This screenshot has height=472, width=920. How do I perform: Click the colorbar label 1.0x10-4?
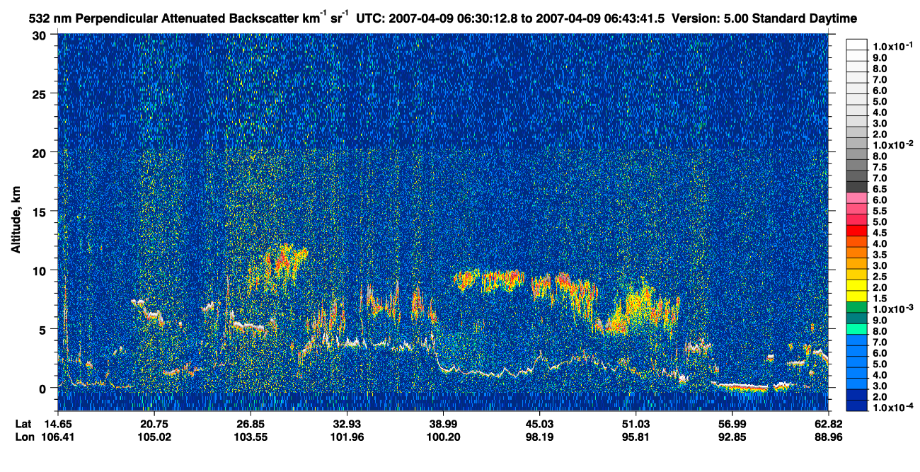pos(895,408)
